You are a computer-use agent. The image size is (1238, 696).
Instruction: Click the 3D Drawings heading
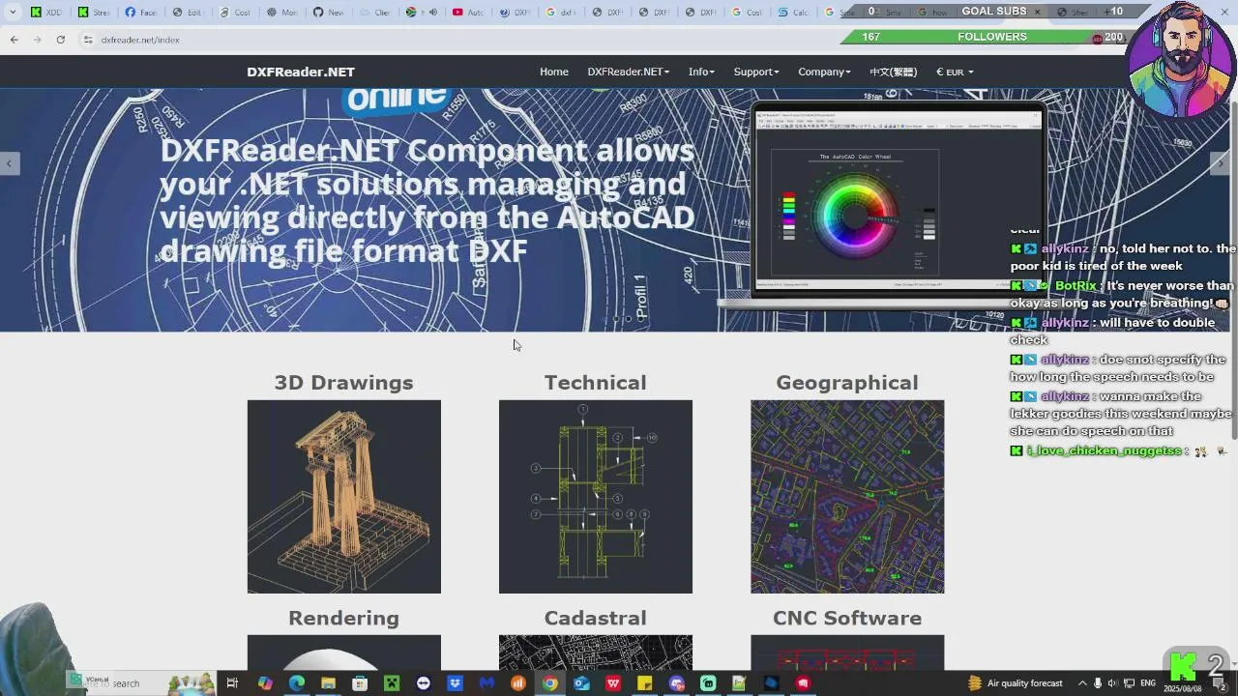point(343,383)
